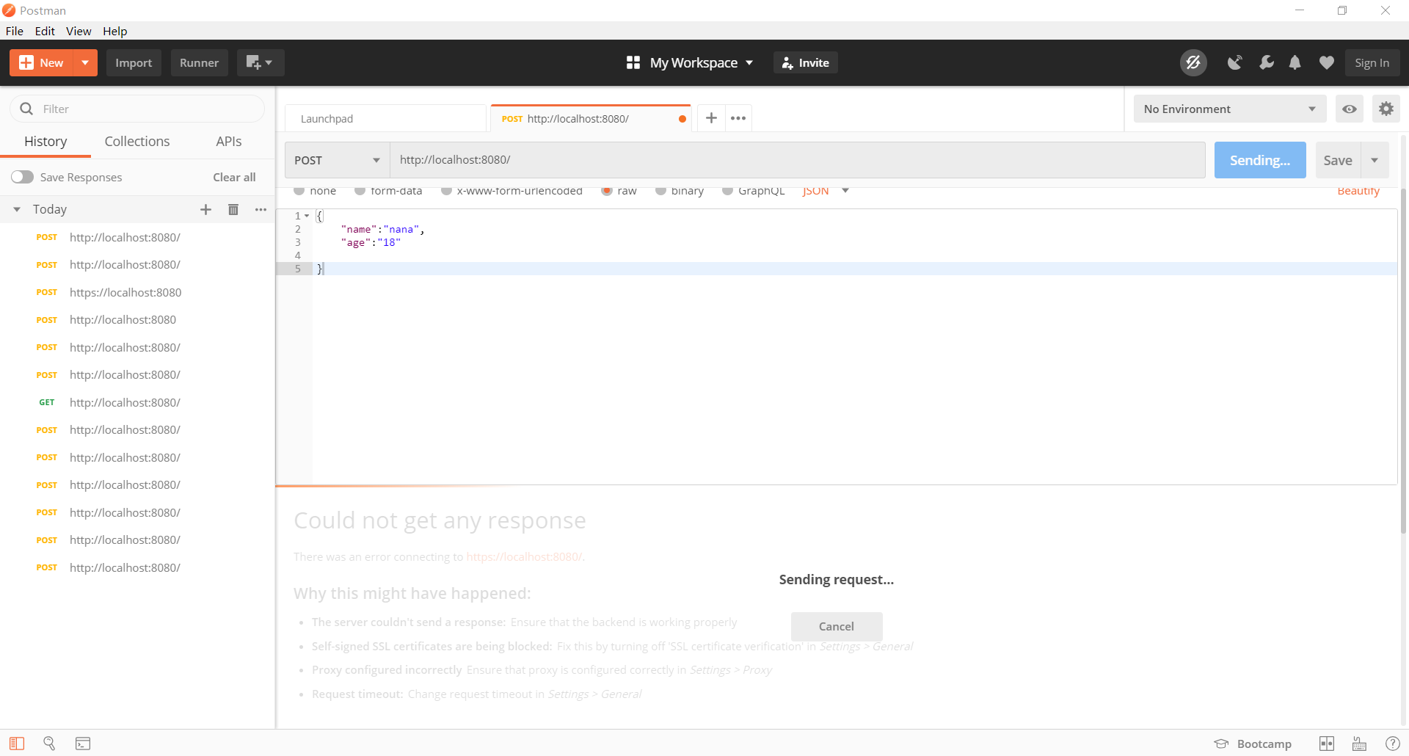Open the new window layout icon button
The image size is (1409, 756).
click(x=260, y=62)
